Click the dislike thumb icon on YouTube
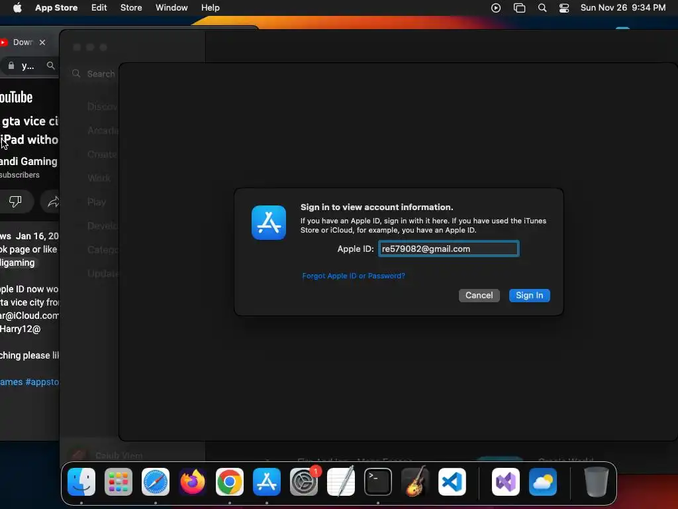This screenshot has height=509, width=678. (x=16, y=201)
